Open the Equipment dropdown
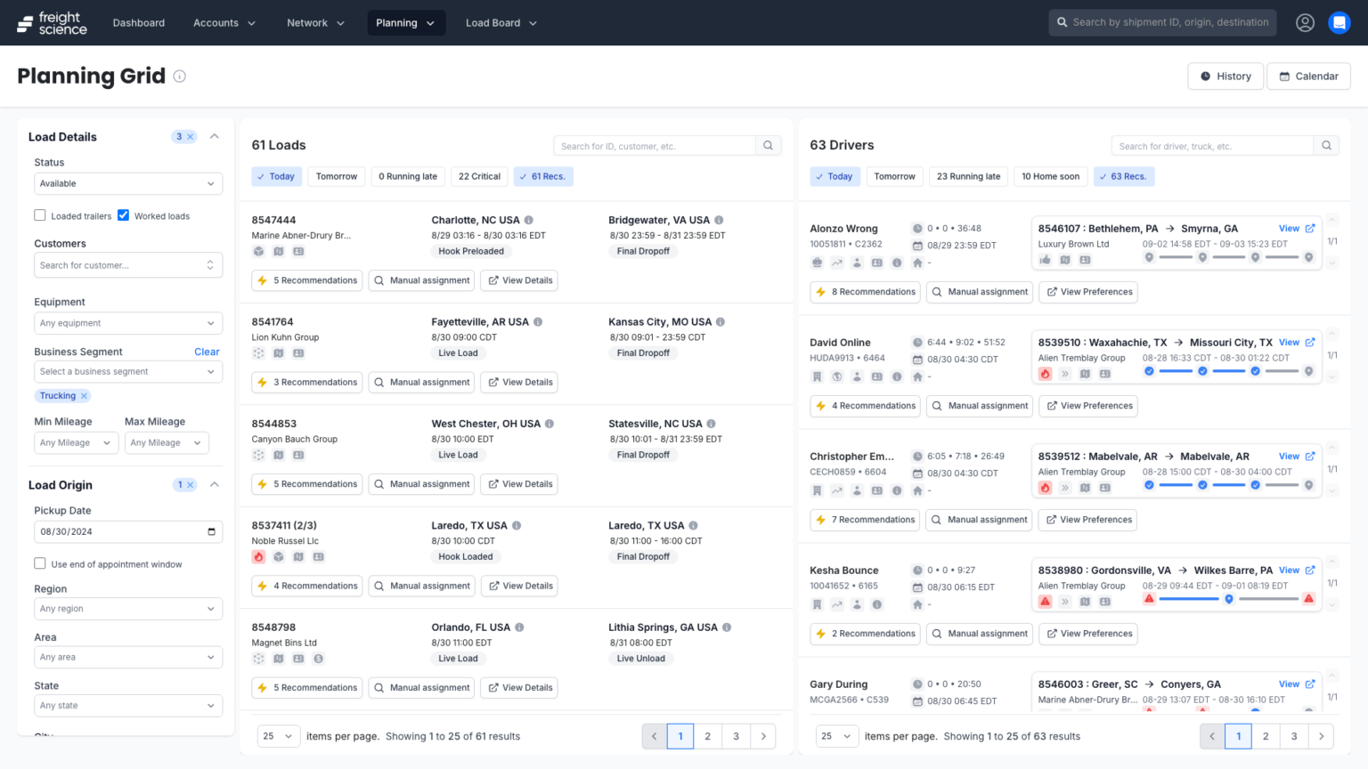This screenshot has height=769, width=1368. coord(128,322)
